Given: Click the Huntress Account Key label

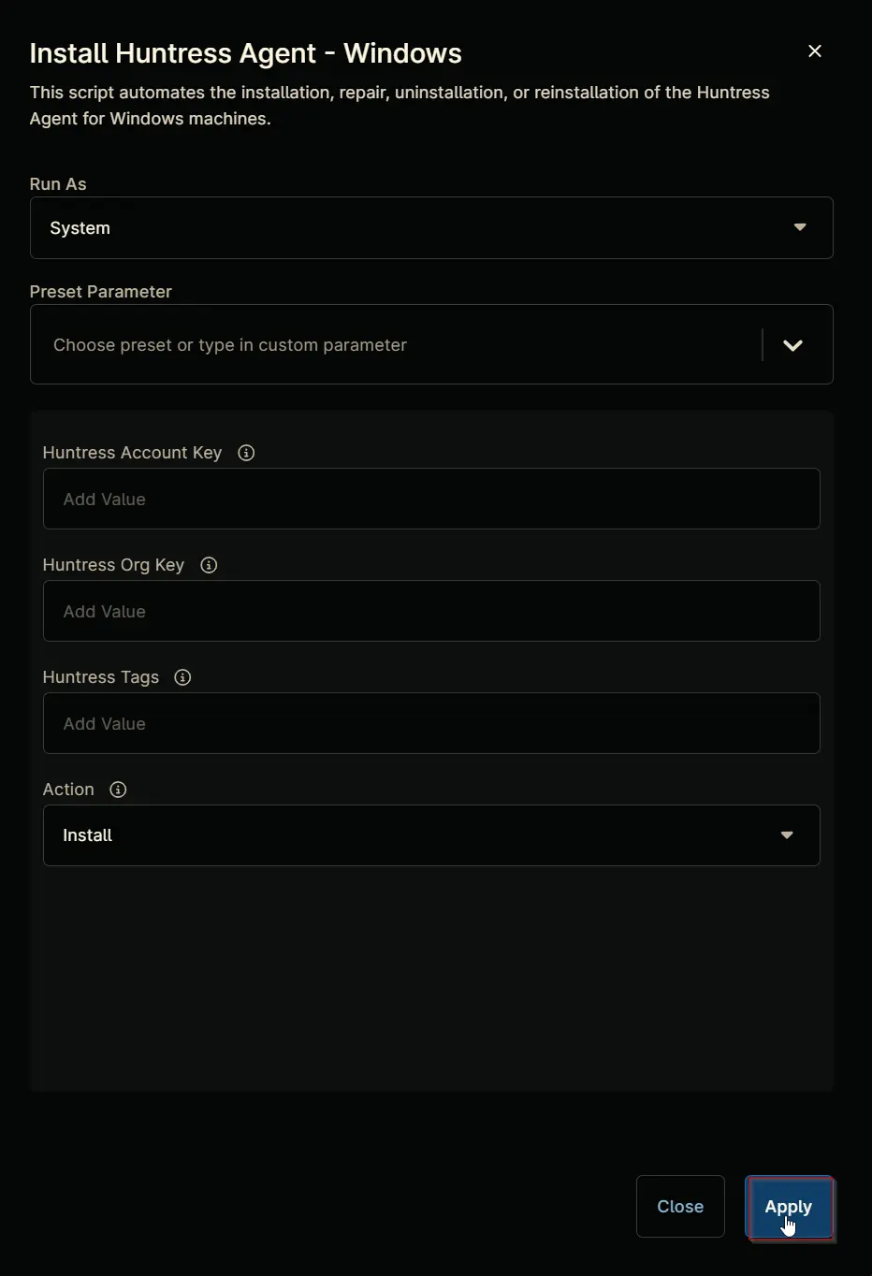Looking at the screenshot, I should point(132,453).
